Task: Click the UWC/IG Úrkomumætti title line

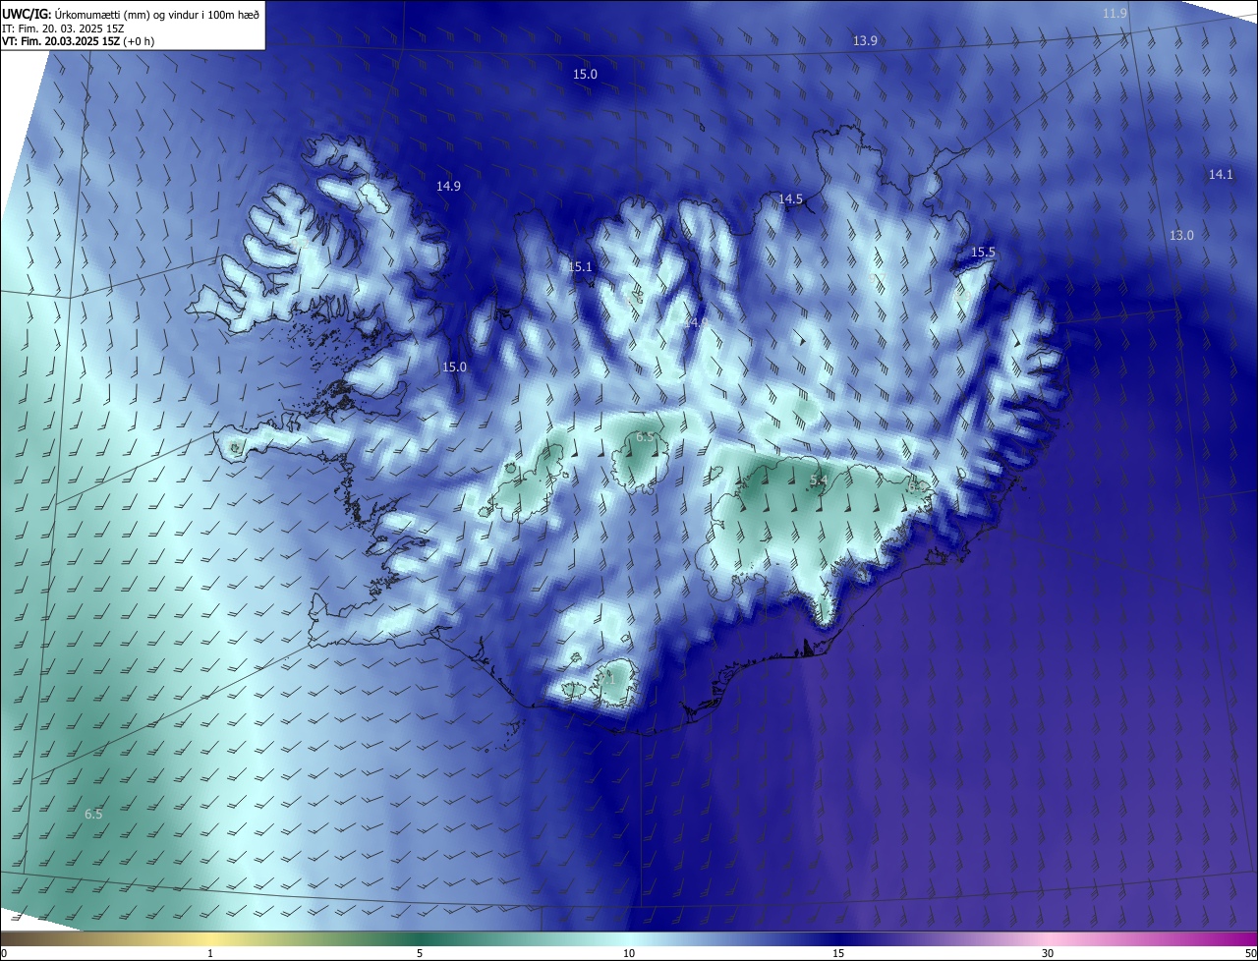Action: tap(131, 13)
